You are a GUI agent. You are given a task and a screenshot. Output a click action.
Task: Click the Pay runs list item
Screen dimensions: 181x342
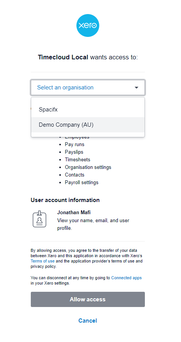[75, 145]
